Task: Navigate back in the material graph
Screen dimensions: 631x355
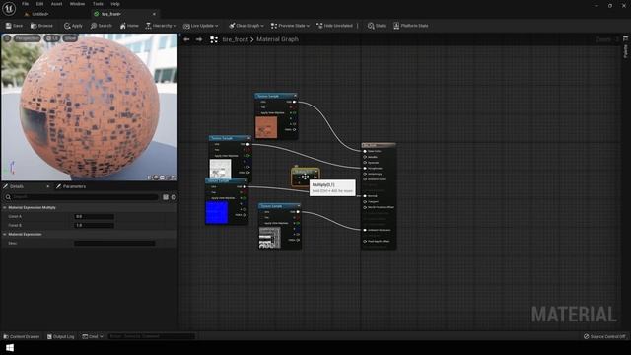Action: pos(186,39)
